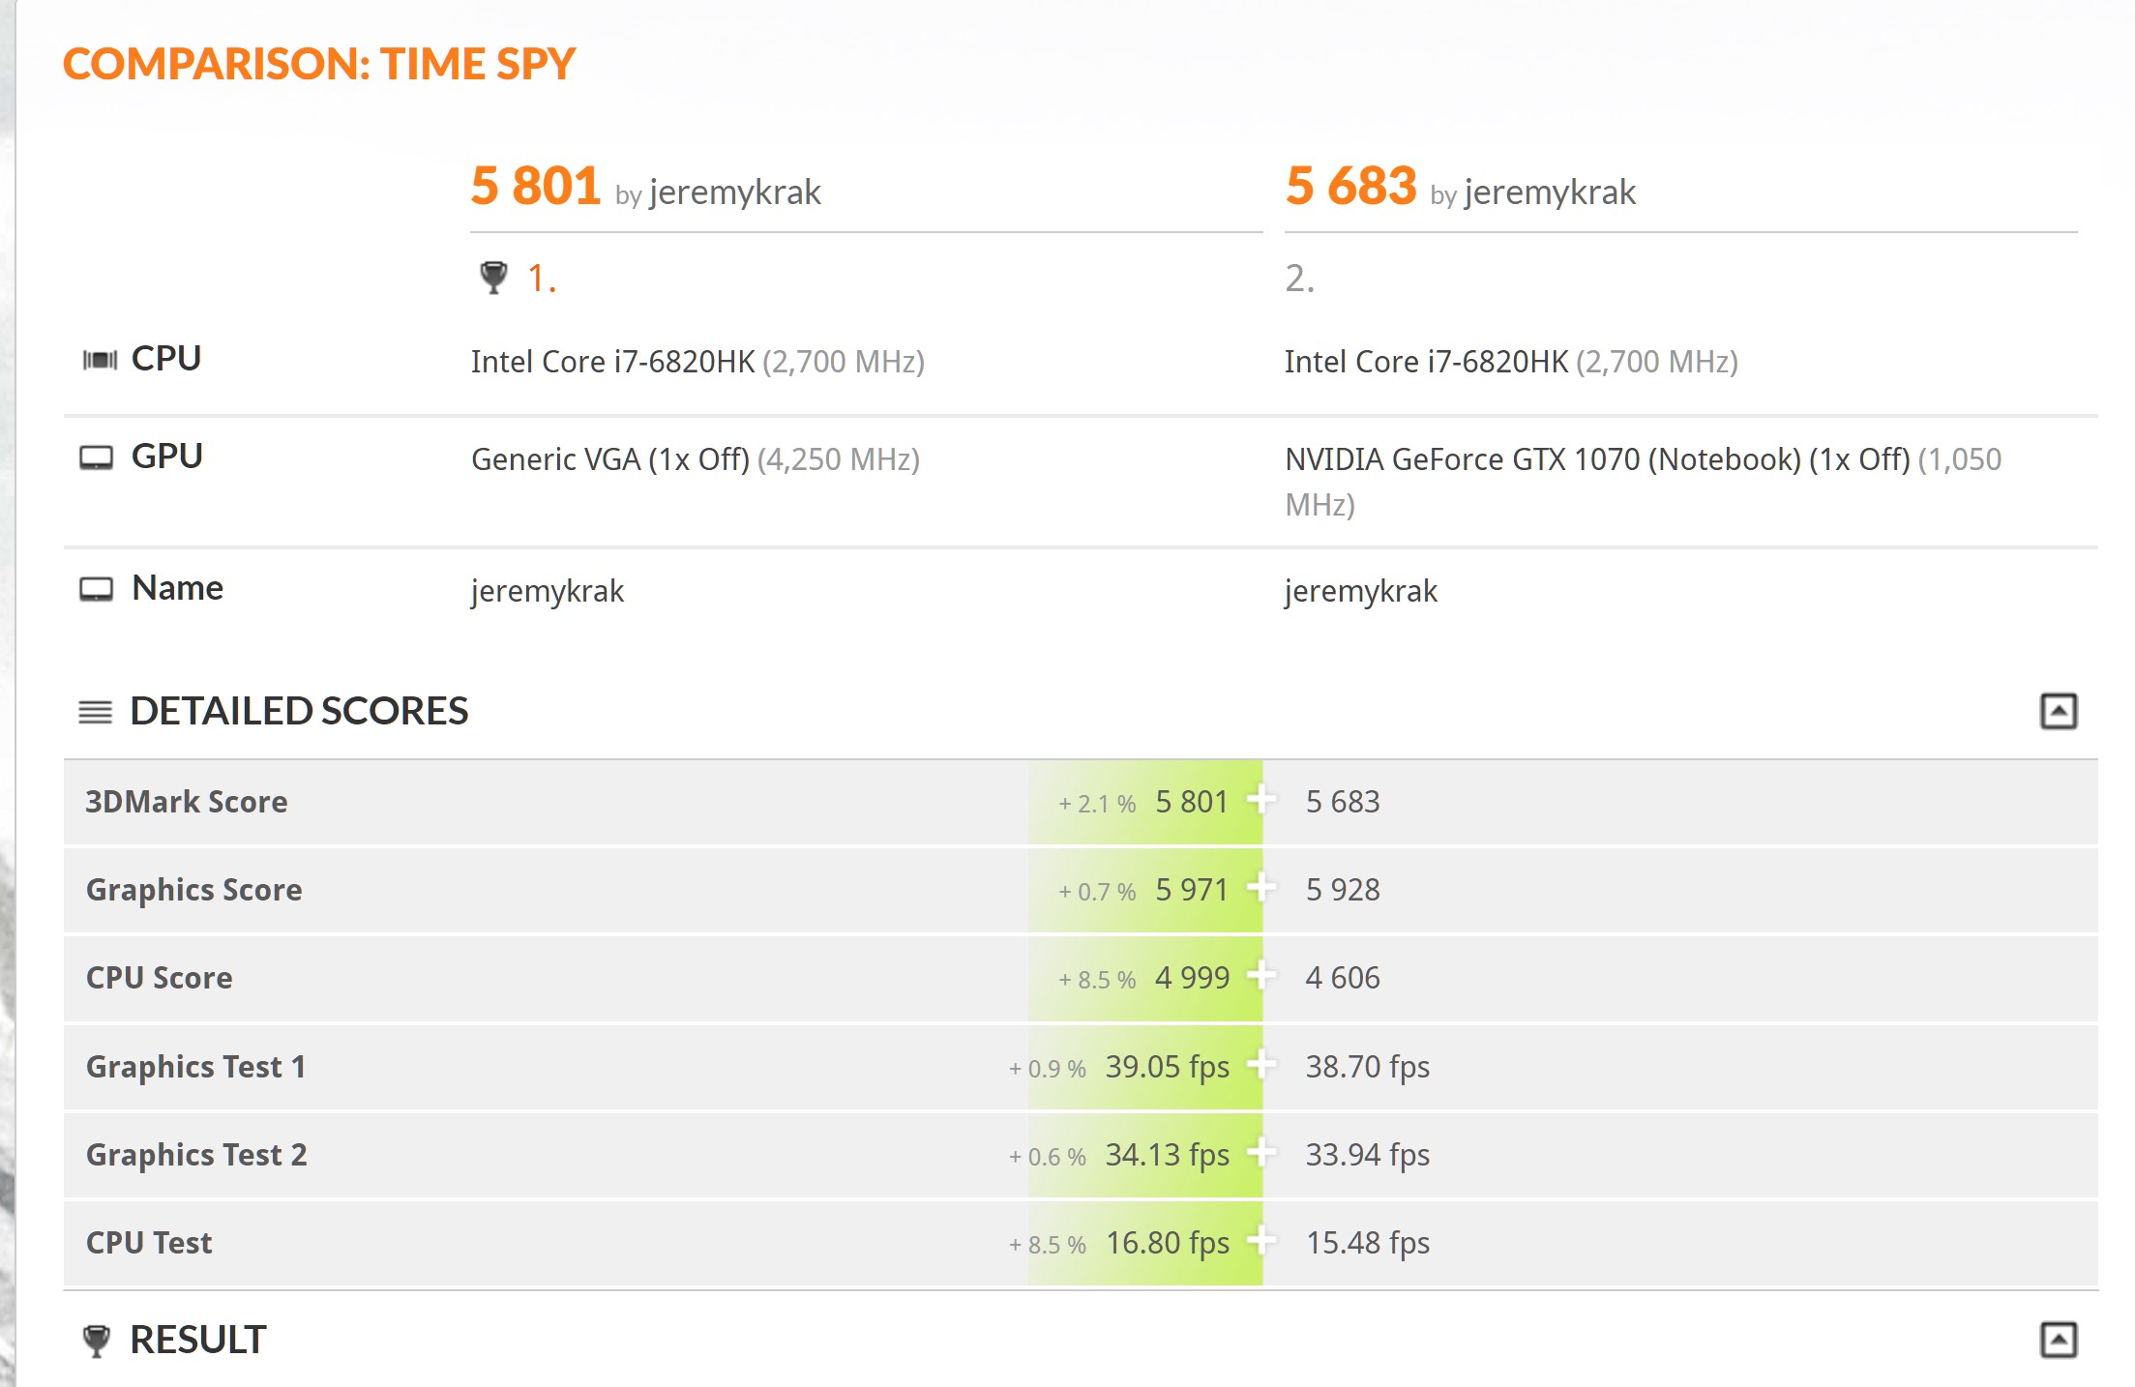Click the Result trophy icon
2135x1387 pixels.
coord(96,1341)
